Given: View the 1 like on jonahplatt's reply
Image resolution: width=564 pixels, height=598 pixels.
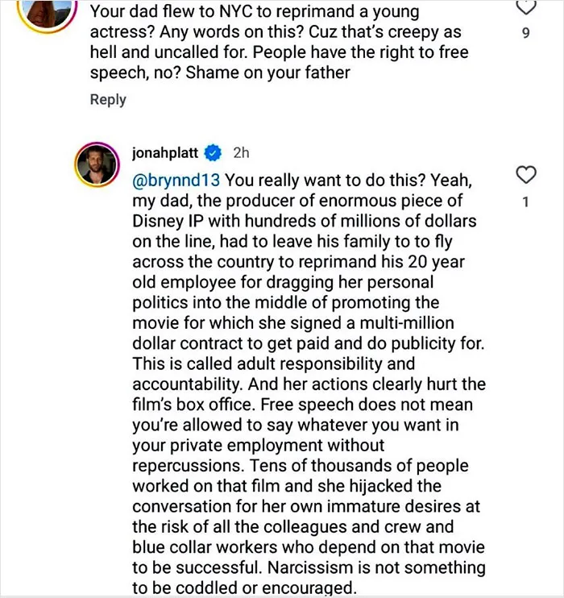Looking at the screenshot, I should [x=525, y=201].
